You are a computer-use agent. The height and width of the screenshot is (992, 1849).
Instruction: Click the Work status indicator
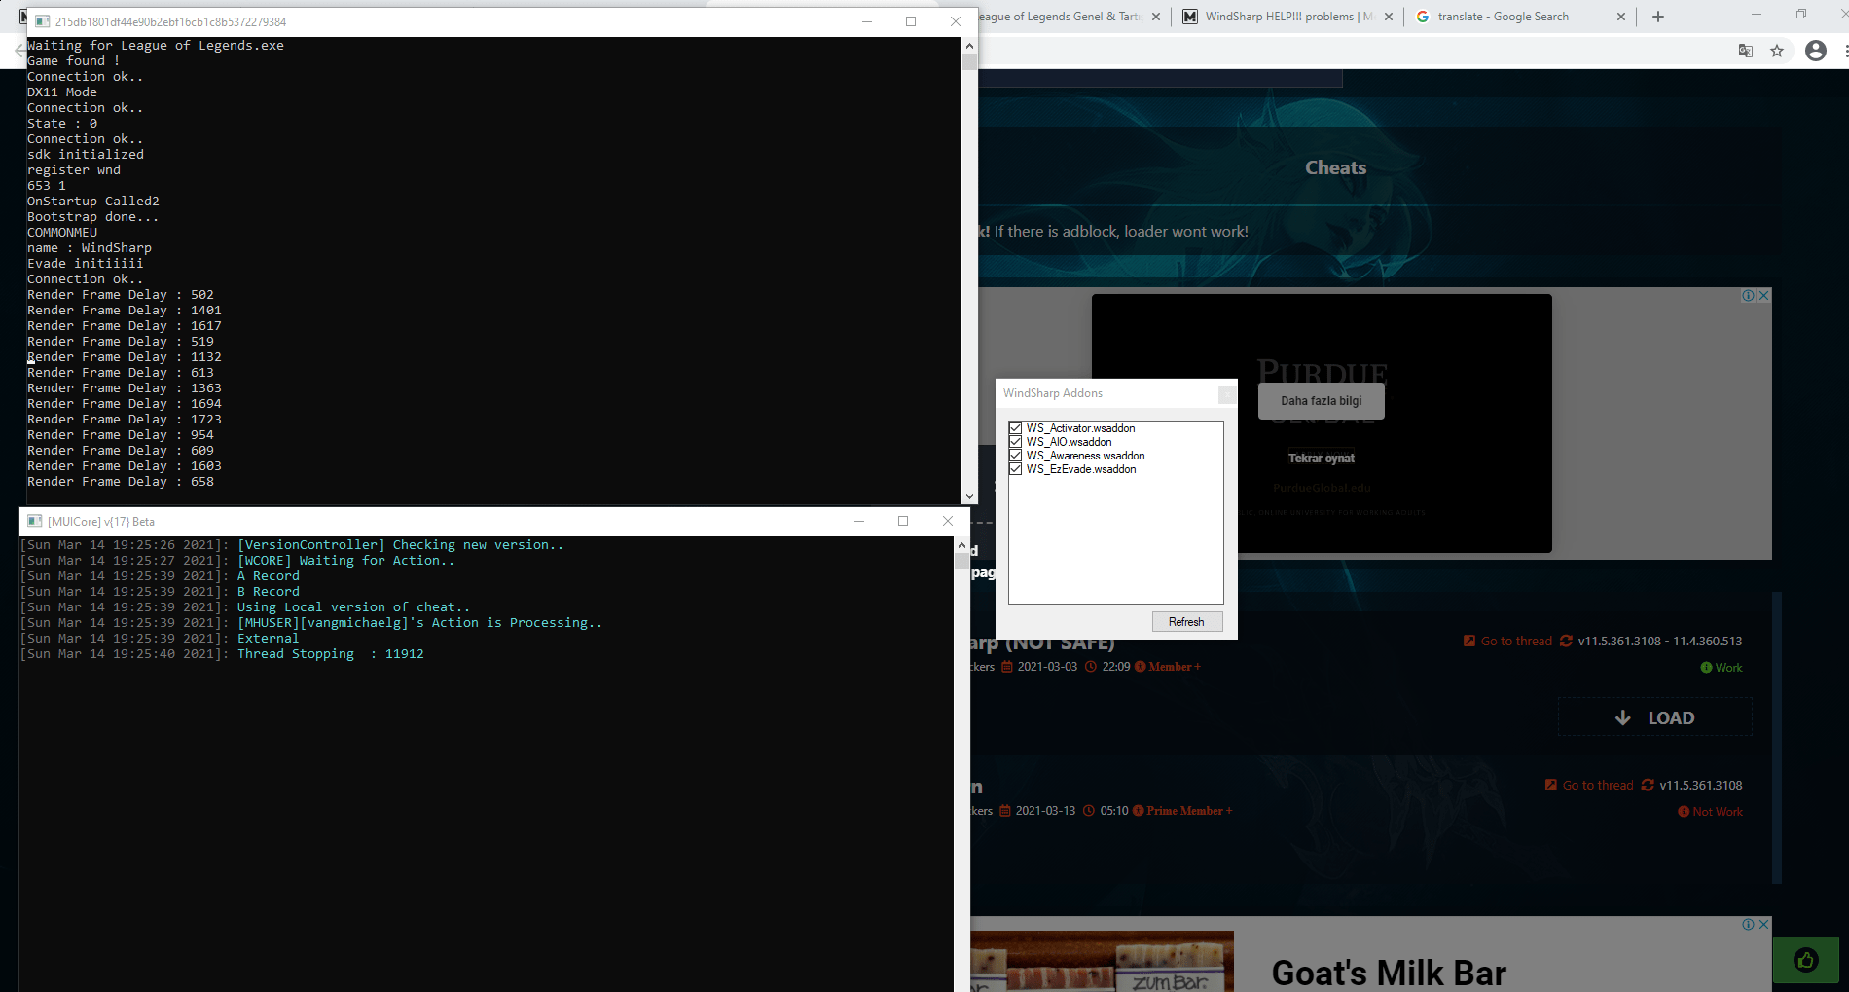[x=1722, y=668]
